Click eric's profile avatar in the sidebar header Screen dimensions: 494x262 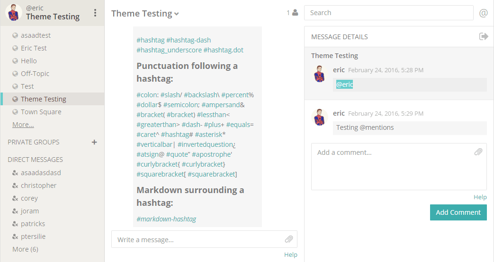[x=14, y=13]
